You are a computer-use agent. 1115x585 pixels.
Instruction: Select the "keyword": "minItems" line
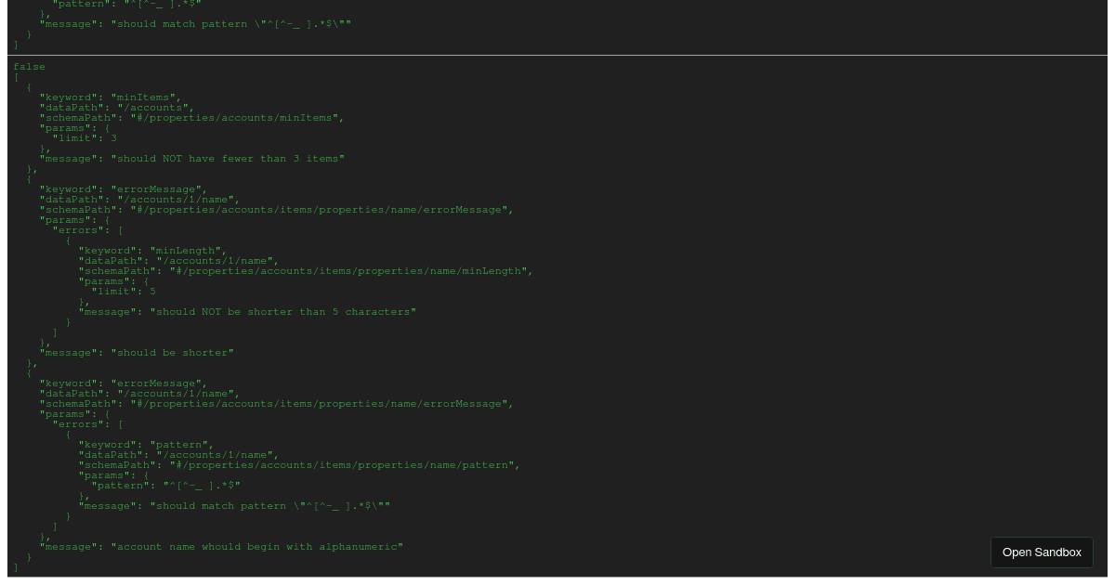click(111, 97)
